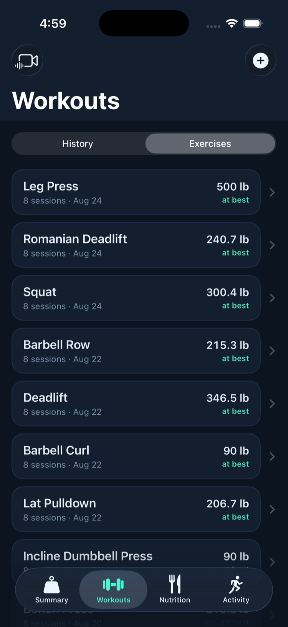Open the Activity running figure icon
The image size is (288, 627).
(236, 585)
